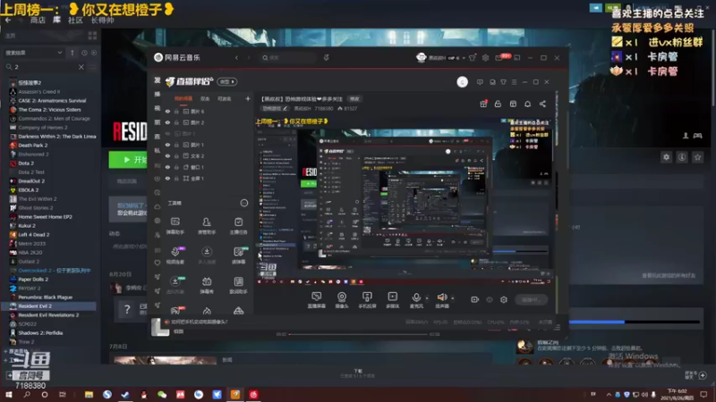
Task: Click the skin shirt icon in NetEase Music
Action: click(x=473, y=58)
